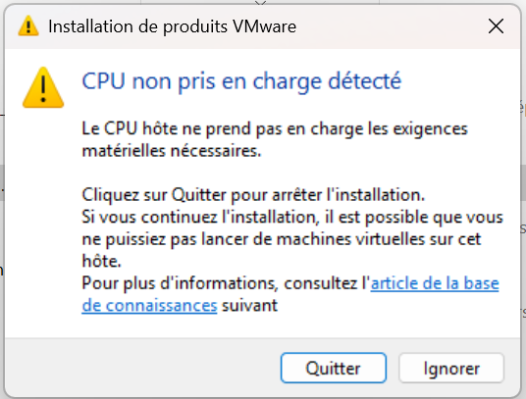The image size is (526, 399).
Task: Click the Ignorer button
Action: point(451,368)
